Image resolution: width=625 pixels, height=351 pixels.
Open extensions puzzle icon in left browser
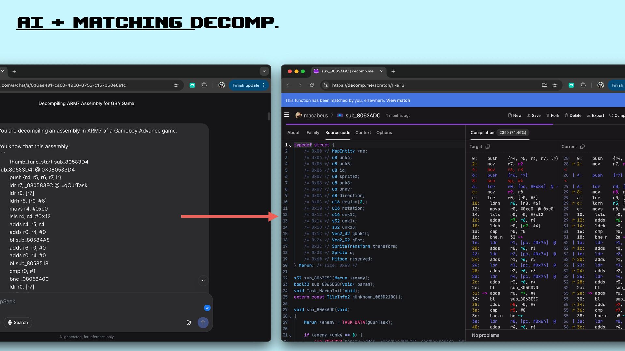click(204, 85)
